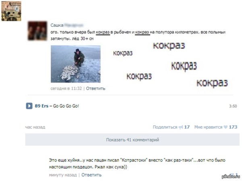Enlarge the ice fishing photo
This screenshot has width=242, height=181.
(x=76, y=64)
